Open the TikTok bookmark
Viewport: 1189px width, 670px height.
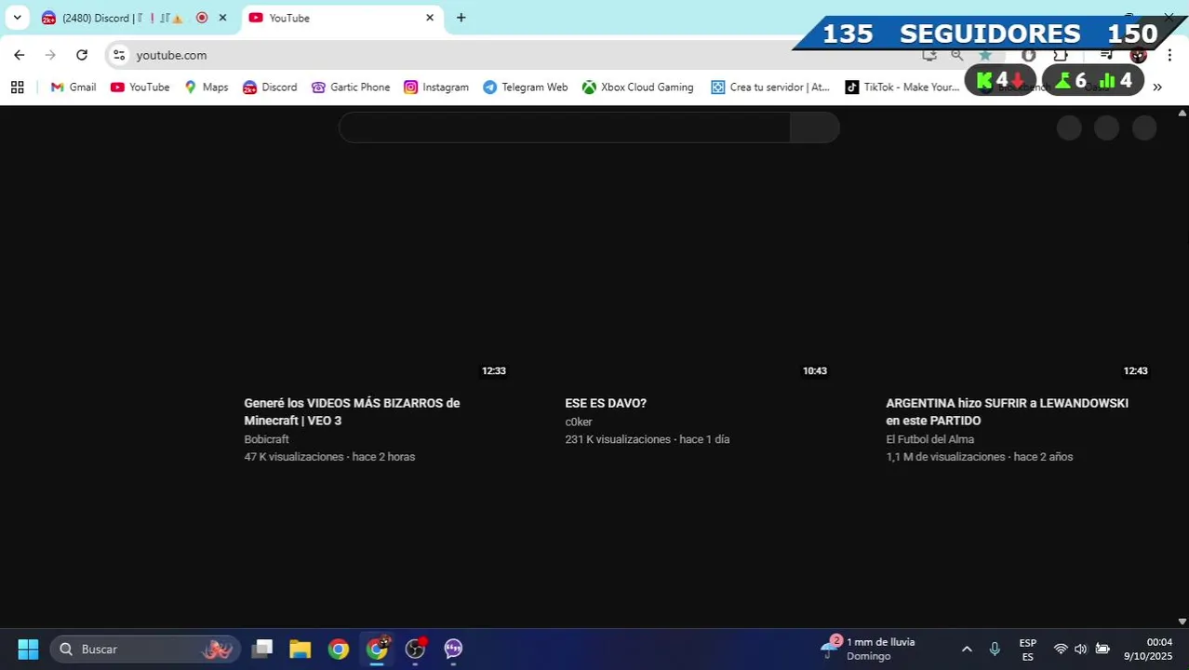click(x=902, y=87)
